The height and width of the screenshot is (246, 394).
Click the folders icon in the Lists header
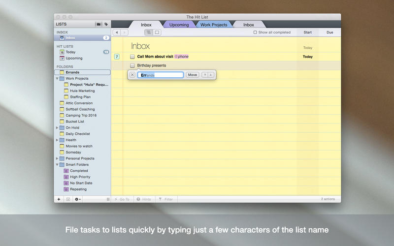point(98,24)
